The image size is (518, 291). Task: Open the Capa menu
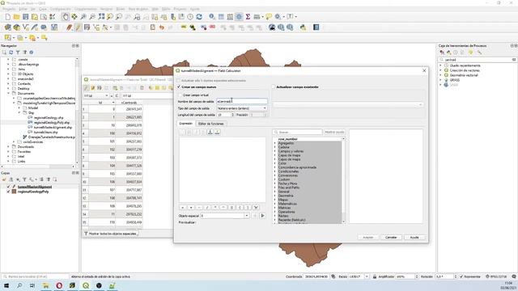tap(43, 9)
